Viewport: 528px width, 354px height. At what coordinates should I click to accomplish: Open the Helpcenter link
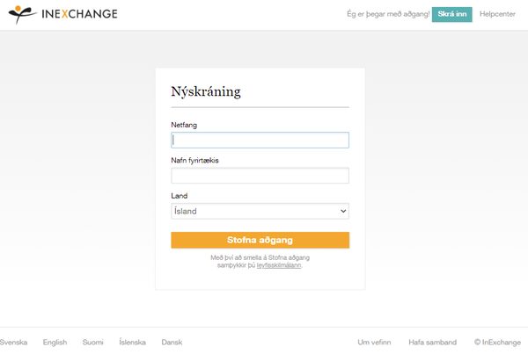(498, 14)
